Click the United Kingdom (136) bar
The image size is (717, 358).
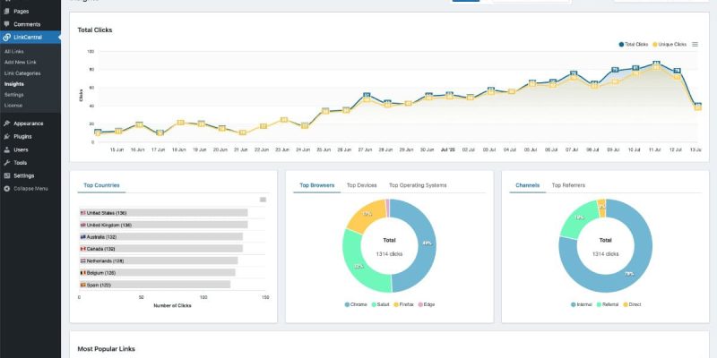[164, 225]
